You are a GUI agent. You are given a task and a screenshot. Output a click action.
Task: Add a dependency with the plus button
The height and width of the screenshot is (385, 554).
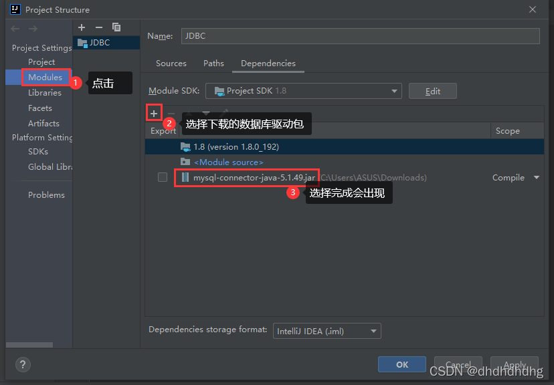[x=154, y=113]
